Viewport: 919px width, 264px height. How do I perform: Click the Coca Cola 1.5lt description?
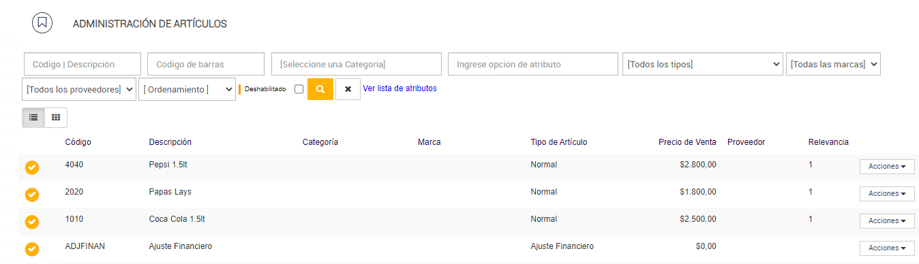pos(177,219)
